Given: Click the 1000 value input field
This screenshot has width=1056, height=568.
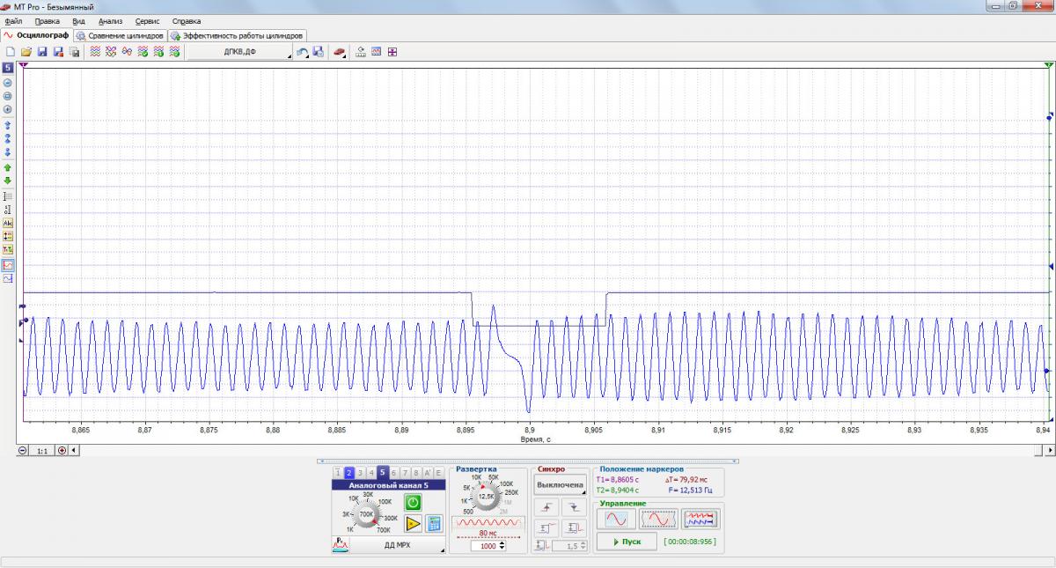Looking at the screenshot, I should pyautogui.click(x=483, y=546).
